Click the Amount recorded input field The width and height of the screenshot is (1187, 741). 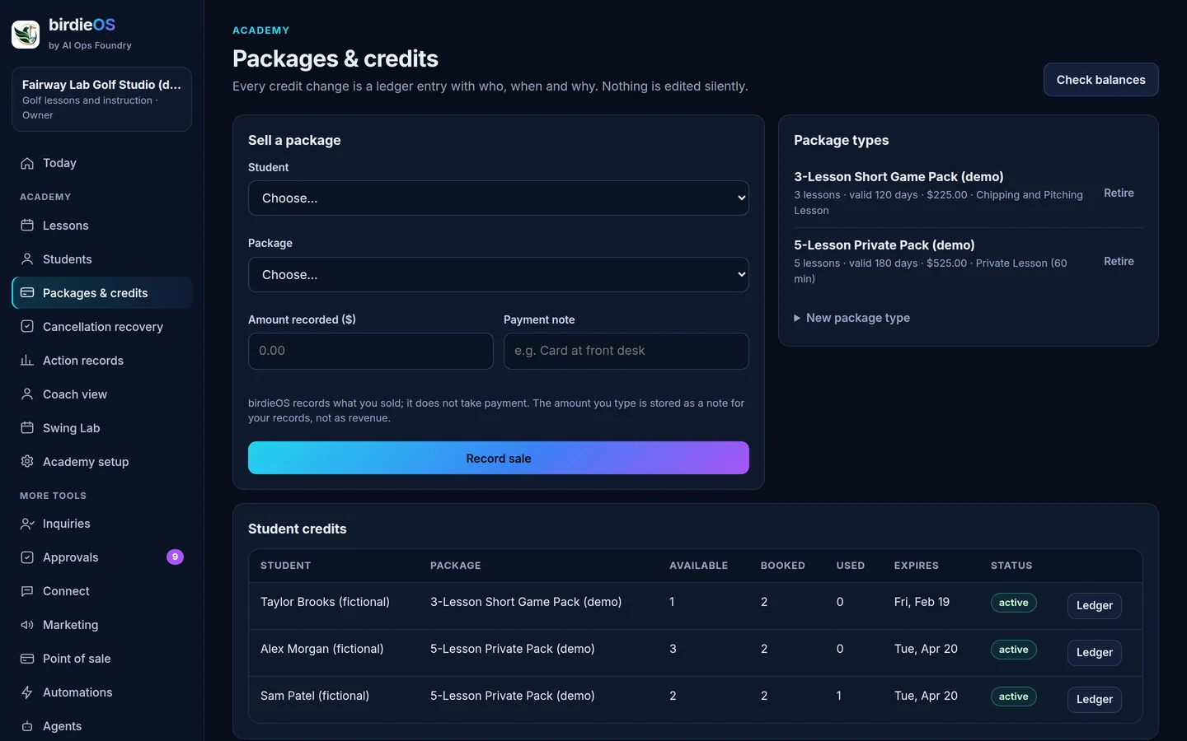click(x=371, y=351)
